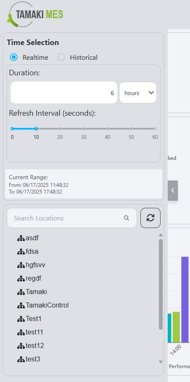Set refresh interval to 40 mark
The height and width of the screenshot is (382, 190).
click(108, 129)
